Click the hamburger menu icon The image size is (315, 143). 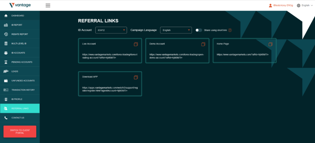[48, 5]
